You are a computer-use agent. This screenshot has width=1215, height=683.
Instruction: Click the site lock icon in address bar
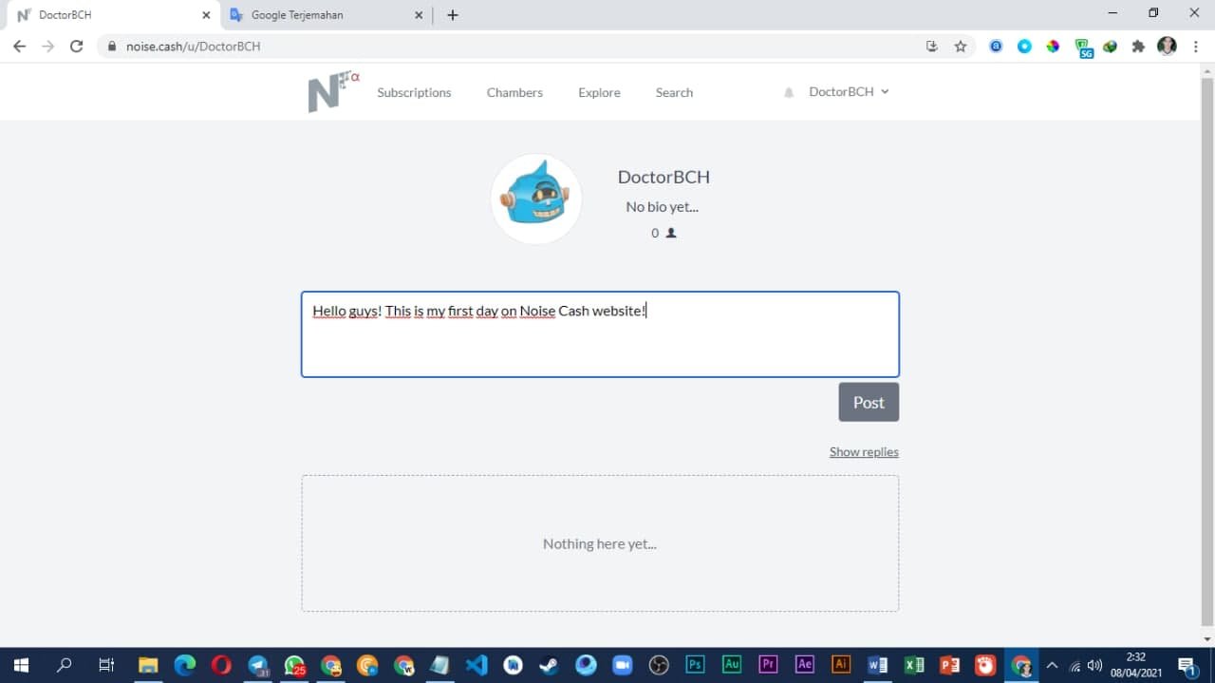coord(111,46)
